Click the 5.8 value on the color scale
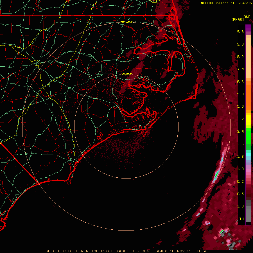 tap(240, 94)
